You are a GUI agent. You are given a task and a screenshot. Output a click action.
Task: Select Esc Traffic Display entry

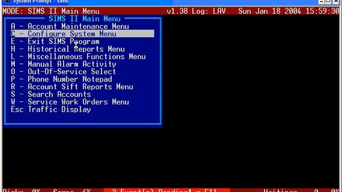point(51,109)
